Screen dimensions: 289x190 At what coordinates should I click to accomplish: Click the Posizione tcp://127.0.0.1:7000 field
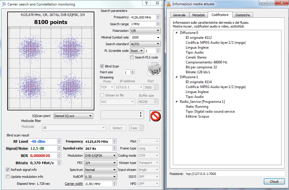coord(235,174)
